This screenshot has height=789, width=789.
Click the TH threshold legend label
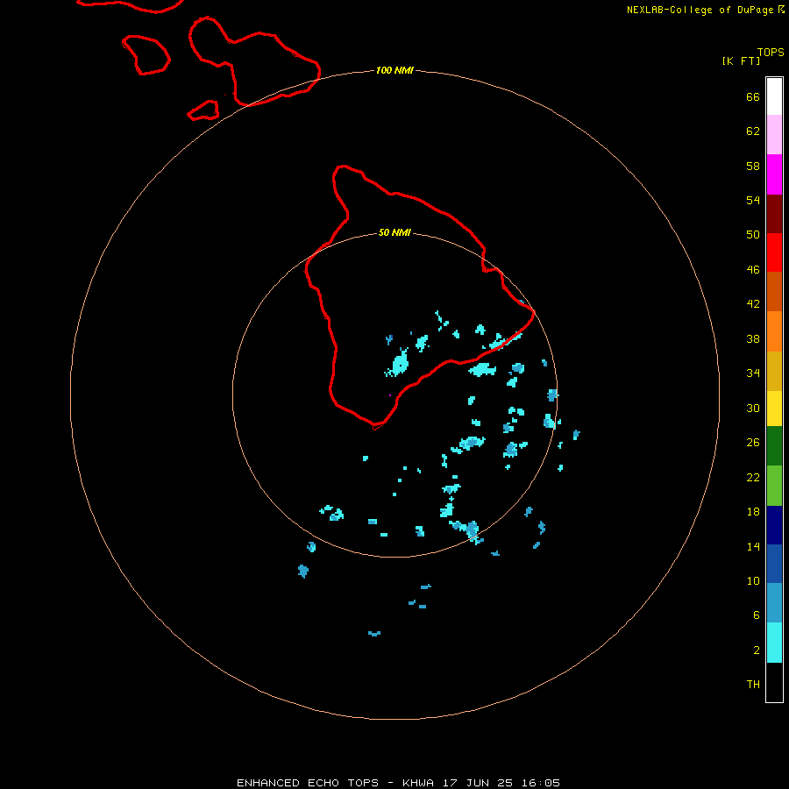coord(753,685)
